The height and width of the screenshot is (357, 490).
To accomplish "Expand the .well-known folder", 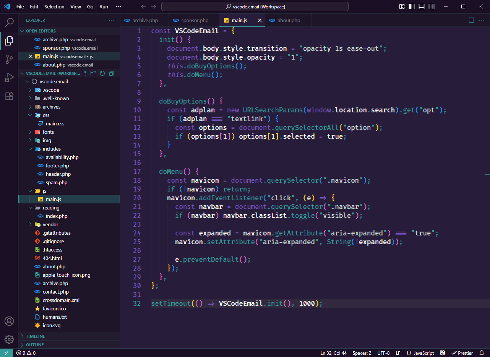I will pos(69,98).
